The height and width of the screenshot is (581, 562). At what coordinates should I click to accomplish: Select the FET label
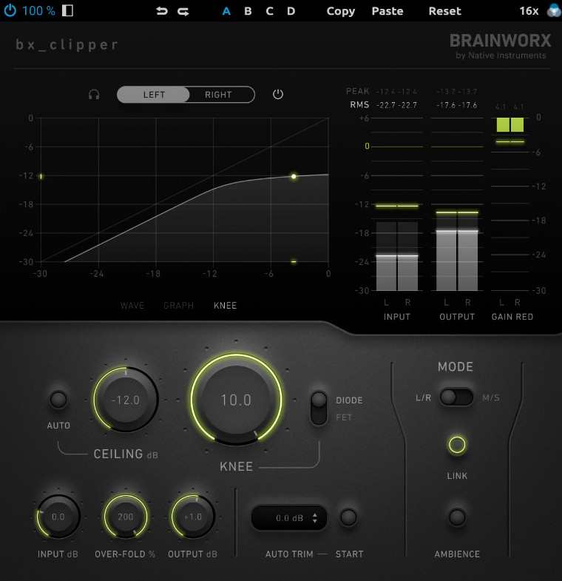344,417
